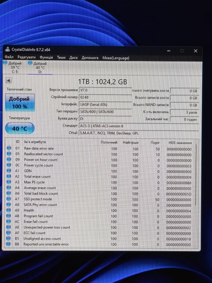The image size is (212, 283).
Task: Click the status icon for Reported uncorrectable error
Action: click(x=8, y=244)
